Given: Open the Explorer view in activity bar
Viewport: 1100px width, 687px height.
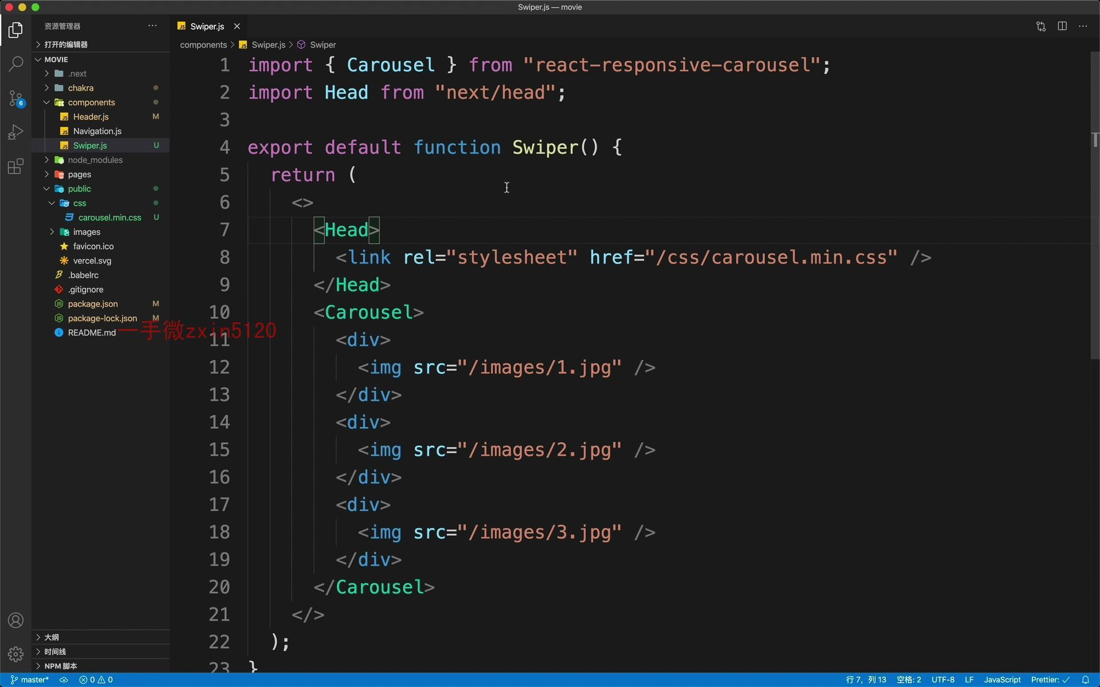Looking at the screenshot, I should [15, 30].
